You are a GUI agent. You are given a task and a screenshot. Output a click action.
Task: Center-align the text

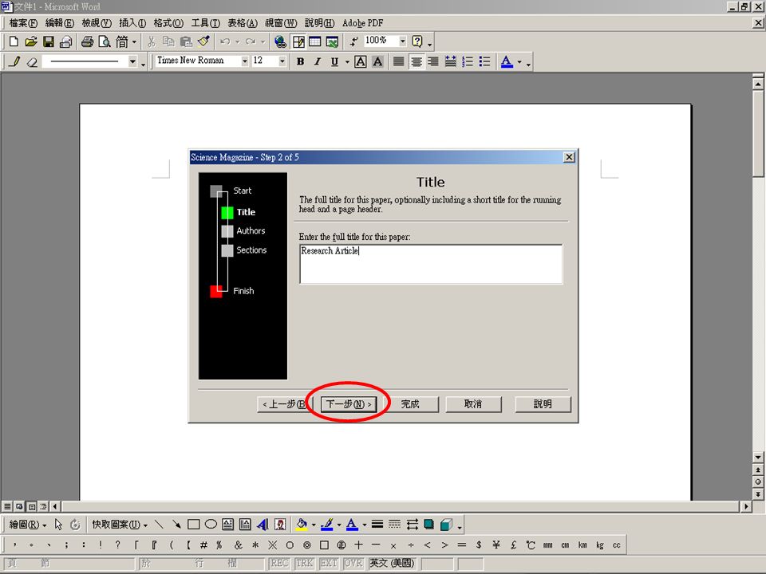point(417,61)
